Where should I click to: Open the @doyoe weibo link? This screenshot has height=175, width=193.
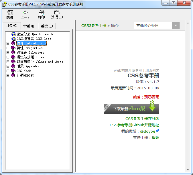tap(147, 131)
